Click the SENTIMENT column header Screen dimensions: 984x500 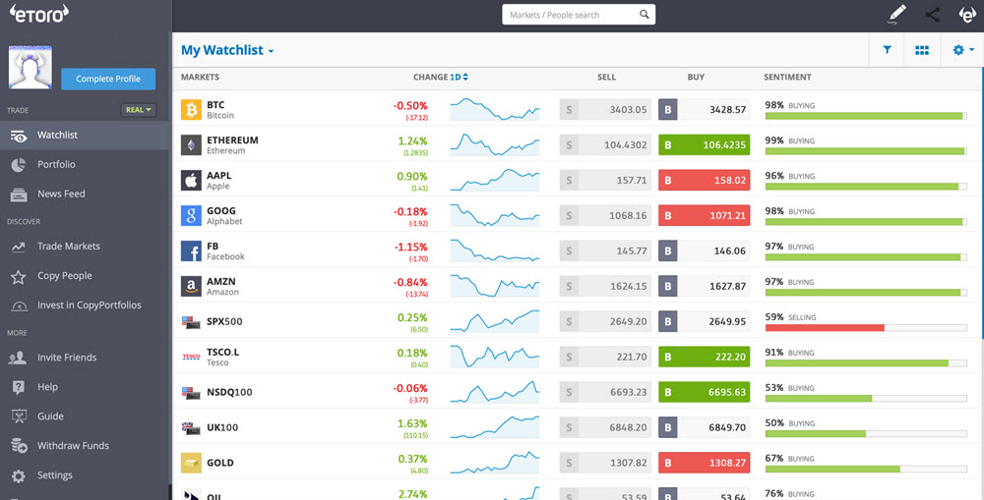click(787, 77)
